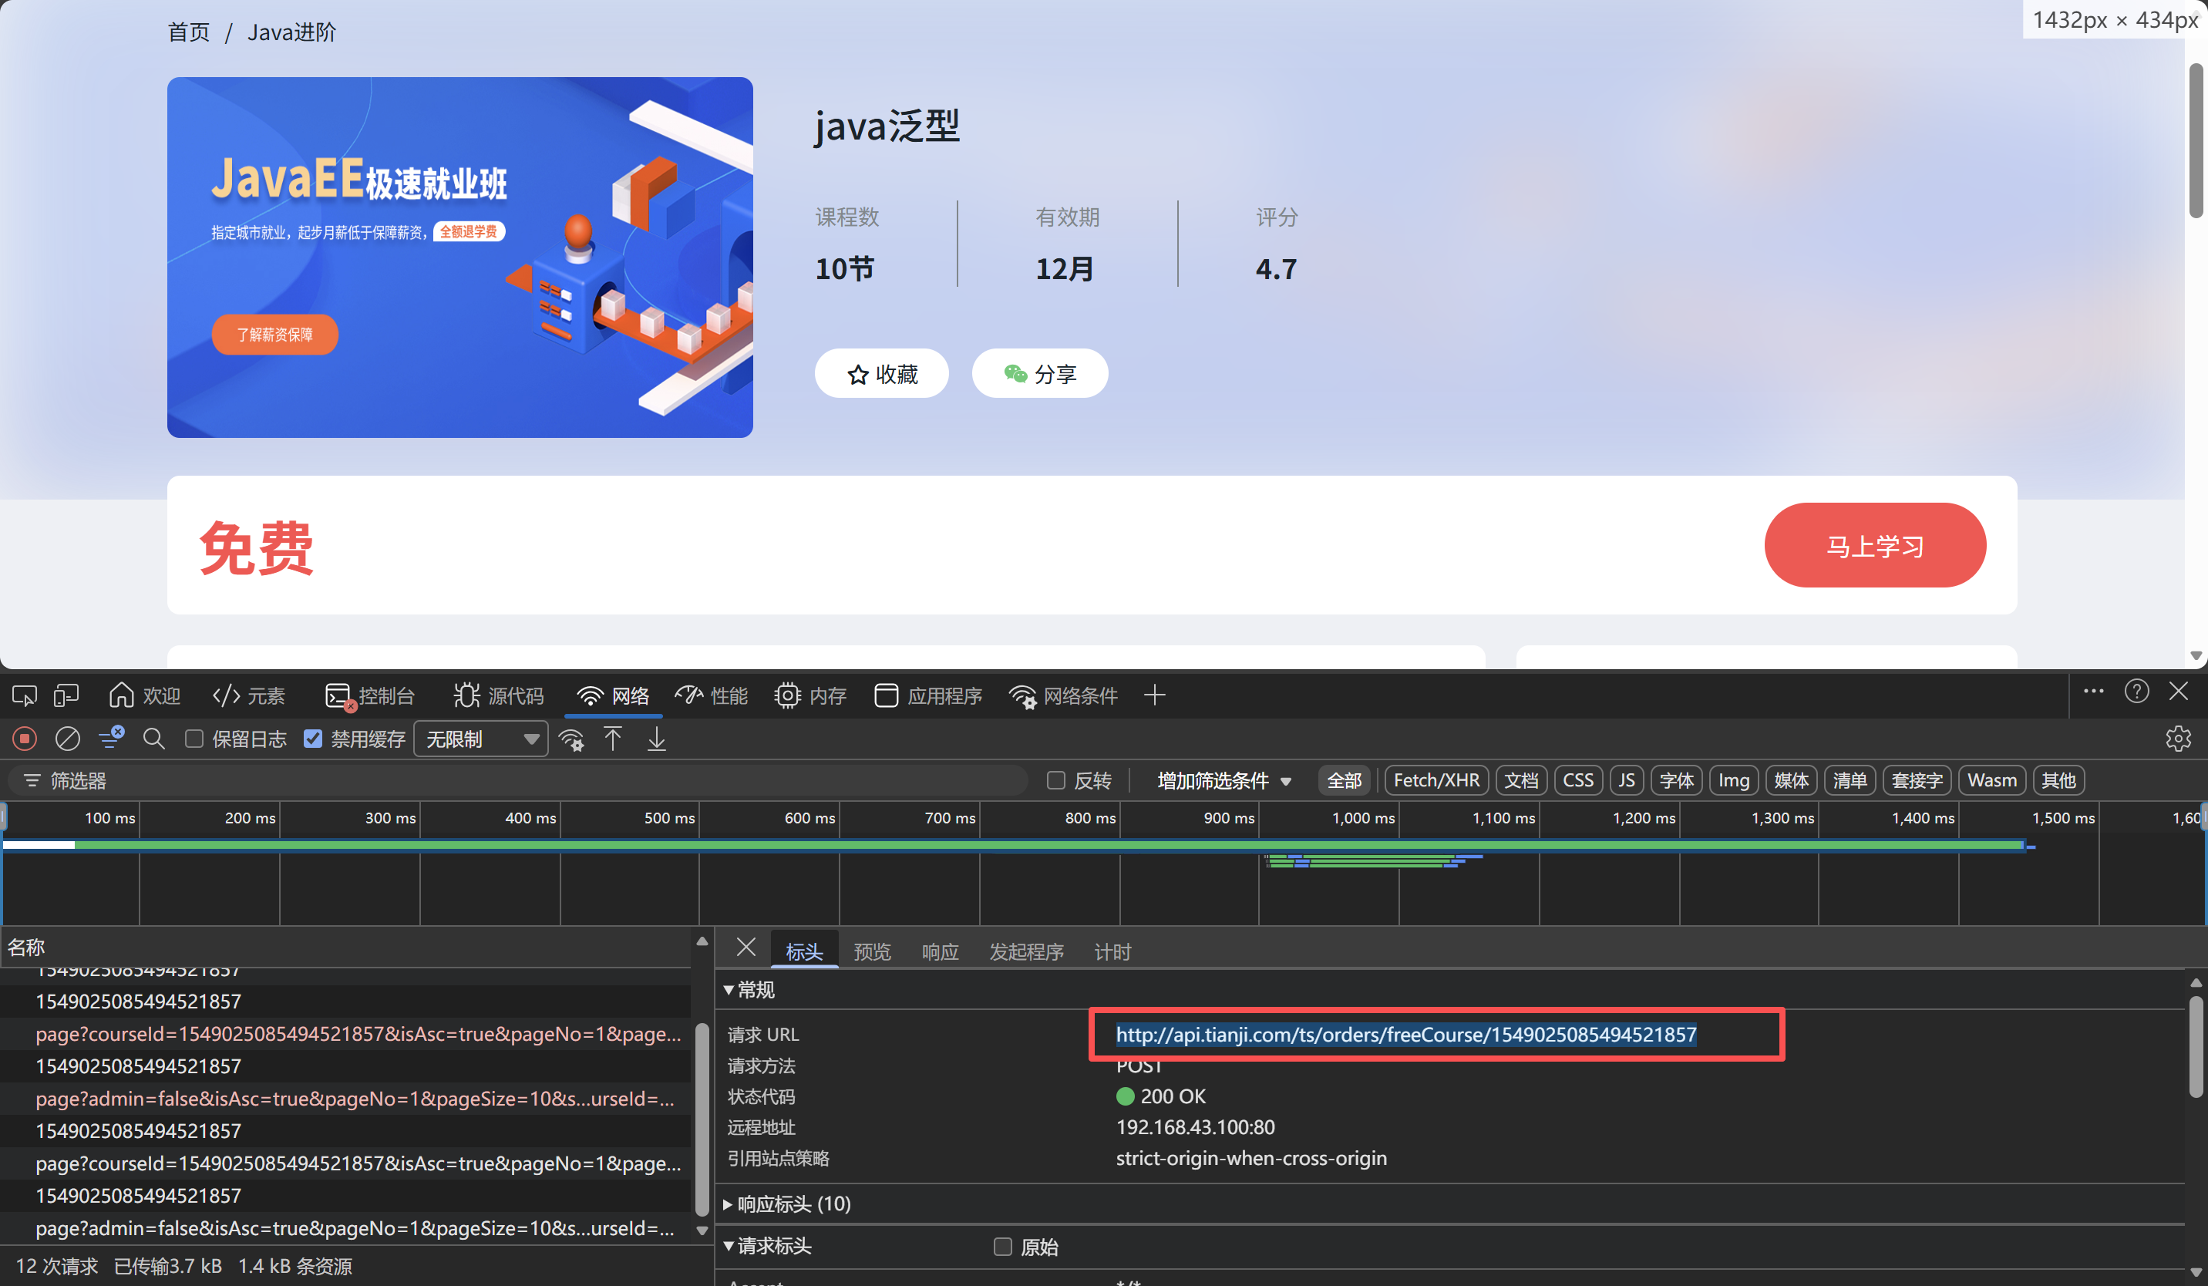Expand the 响应标头 (10) section
The height and width of the screenshot is (1286, 2208).
pyautogui.click(x=793, y=1204)
